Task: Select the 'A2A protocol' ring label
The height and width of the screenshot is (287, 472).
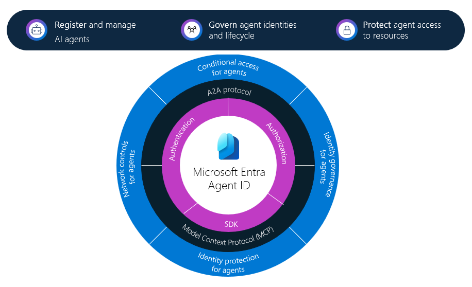Action: tap(228, 92)
